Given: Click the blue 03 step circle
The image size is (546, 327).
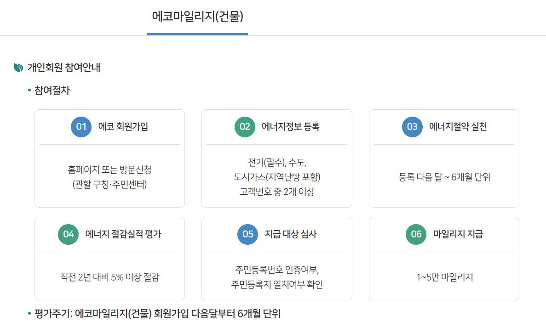Looking at the screenshot, I should point(412,127).
